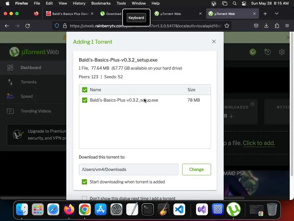This screenshot has height=221, width=294.
Task: Close the Adding 1 Torrent dialog
Action: click(x=214, y=41)
